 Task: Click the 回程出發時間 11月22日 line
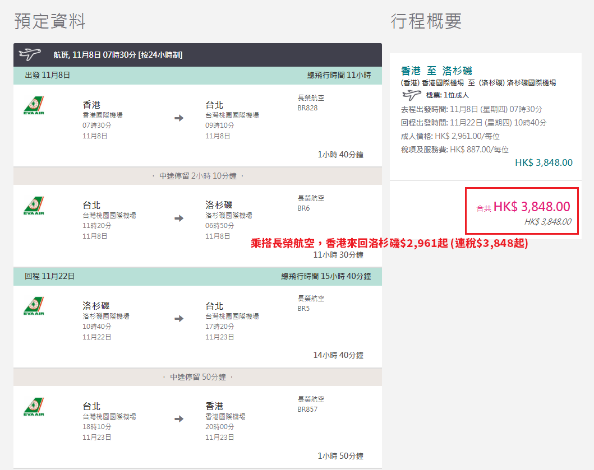point(473,123)
